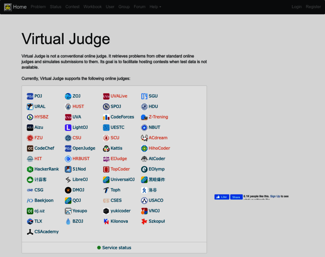The height and width of the screenshot is (257, 325).
Task: Click the Virtual Judge logo icon in navbar
Action: point(8,7)
